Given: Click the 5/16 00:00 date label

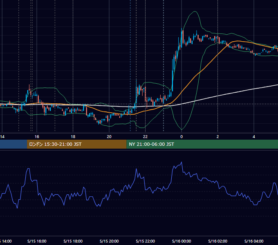Looking at the screenshot, I should click(x=182, y=241).
